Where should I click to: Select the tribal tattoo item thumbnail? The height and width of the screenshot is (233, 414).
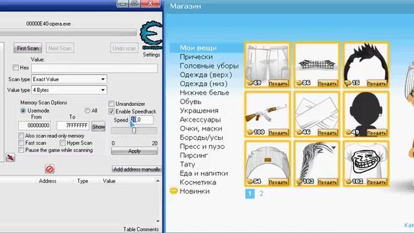coord(316,164)
